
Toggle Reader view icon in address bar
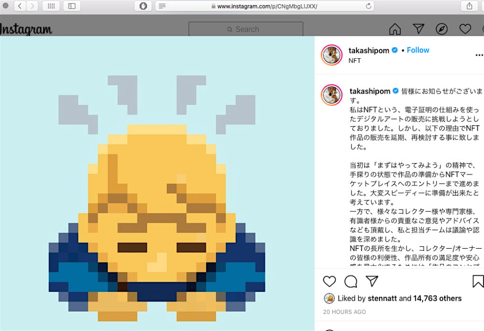tap(163, 6)
